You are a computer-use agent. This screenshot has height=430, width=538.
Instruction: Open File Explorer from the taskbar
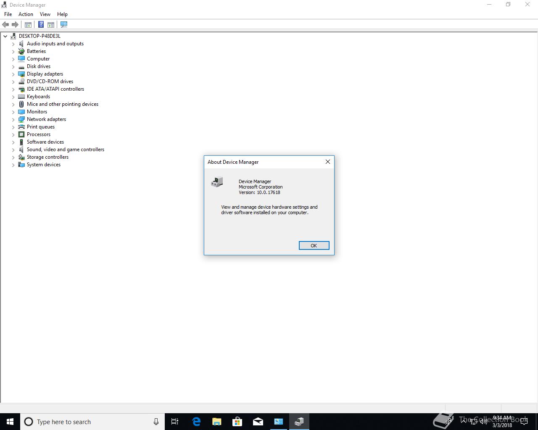[216, 422]
